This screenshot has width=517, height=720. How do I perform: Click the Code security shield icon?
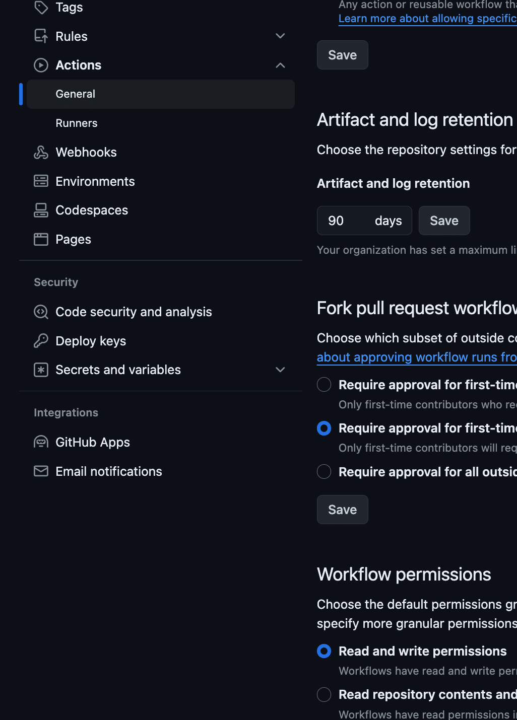pyautogui.click(x=41, y=312)
